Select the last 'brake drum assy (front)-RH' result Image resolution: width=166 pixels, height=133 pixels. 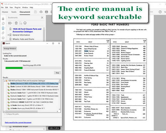pos(28,108)
